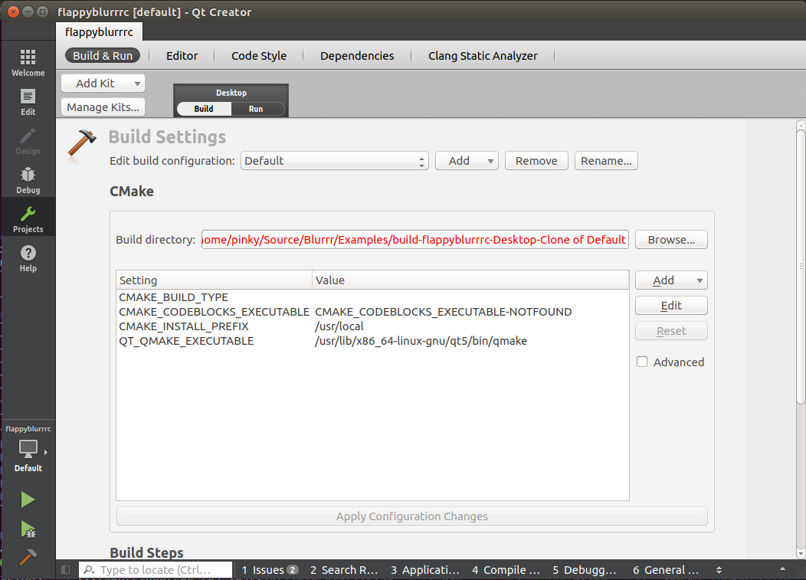Open the Clang Static Analyzer tab
This screenshot has height=580, width=806.
tap(483, 55)
